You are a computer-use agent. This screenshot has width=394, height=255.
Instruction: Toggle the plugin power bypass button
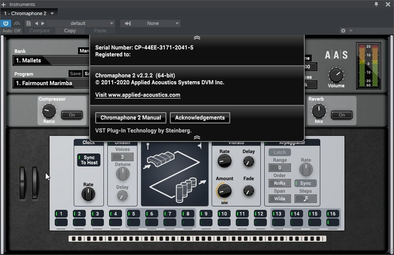pyautogui.click(x=6, y=23)
